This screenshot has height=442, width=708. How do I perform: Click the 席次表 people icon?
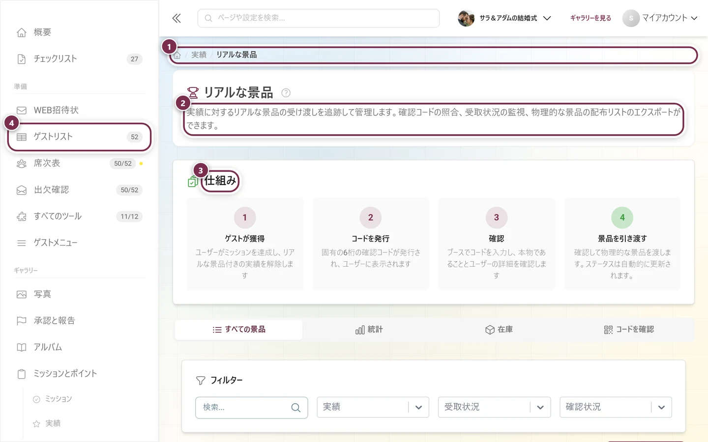coord(22,164)
